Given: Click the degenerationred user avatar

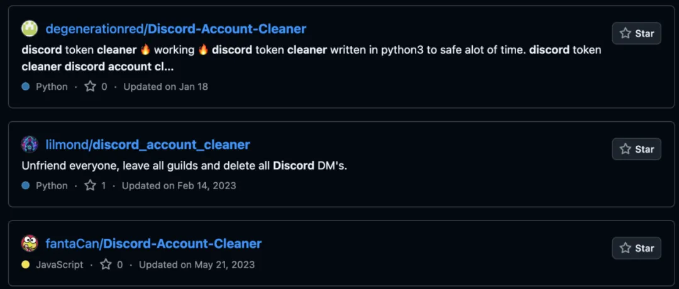Looking at the screenshot, I should click(30, 29).
